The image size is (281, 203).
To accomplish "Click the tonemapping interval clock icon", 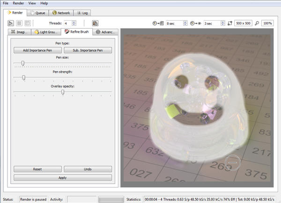I will click(158, 23).
